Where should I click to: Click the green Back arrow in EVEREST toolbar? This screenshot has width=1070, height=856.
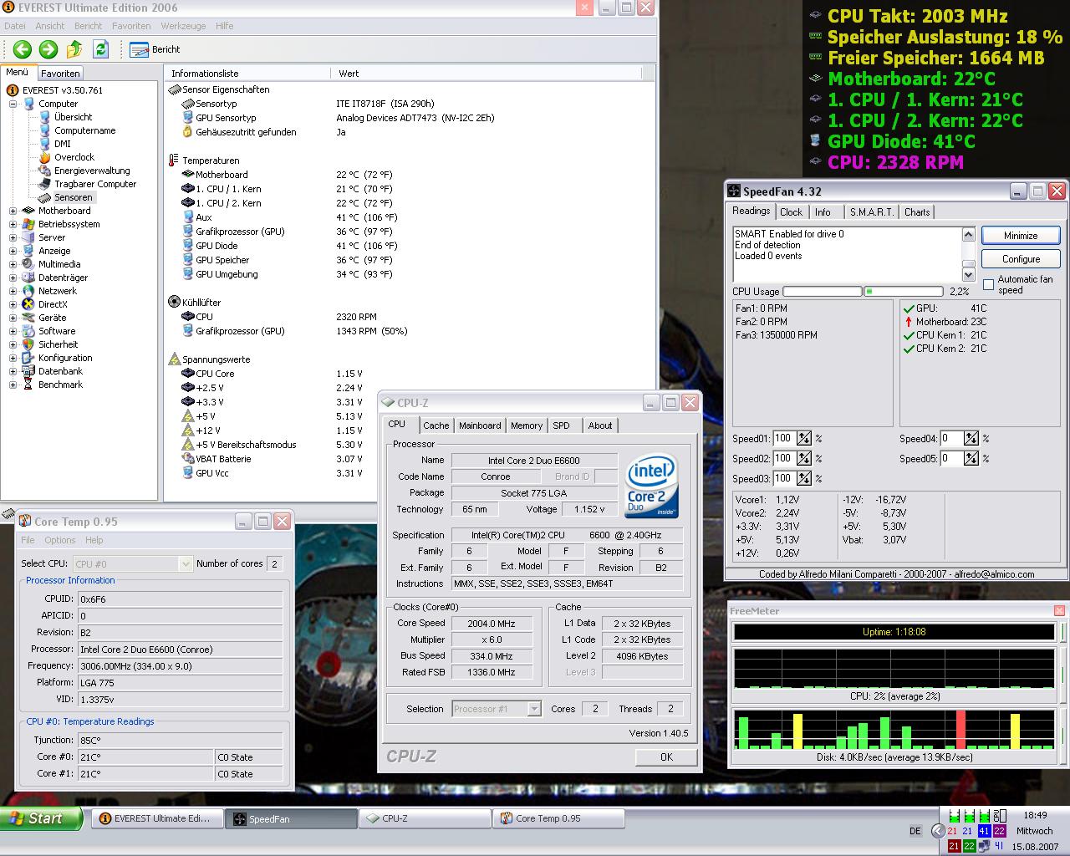23,49
